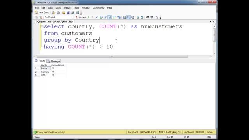Screen dimensions: 249x140
Task: Save the query with the floppy icon
Action: [68, 12]
